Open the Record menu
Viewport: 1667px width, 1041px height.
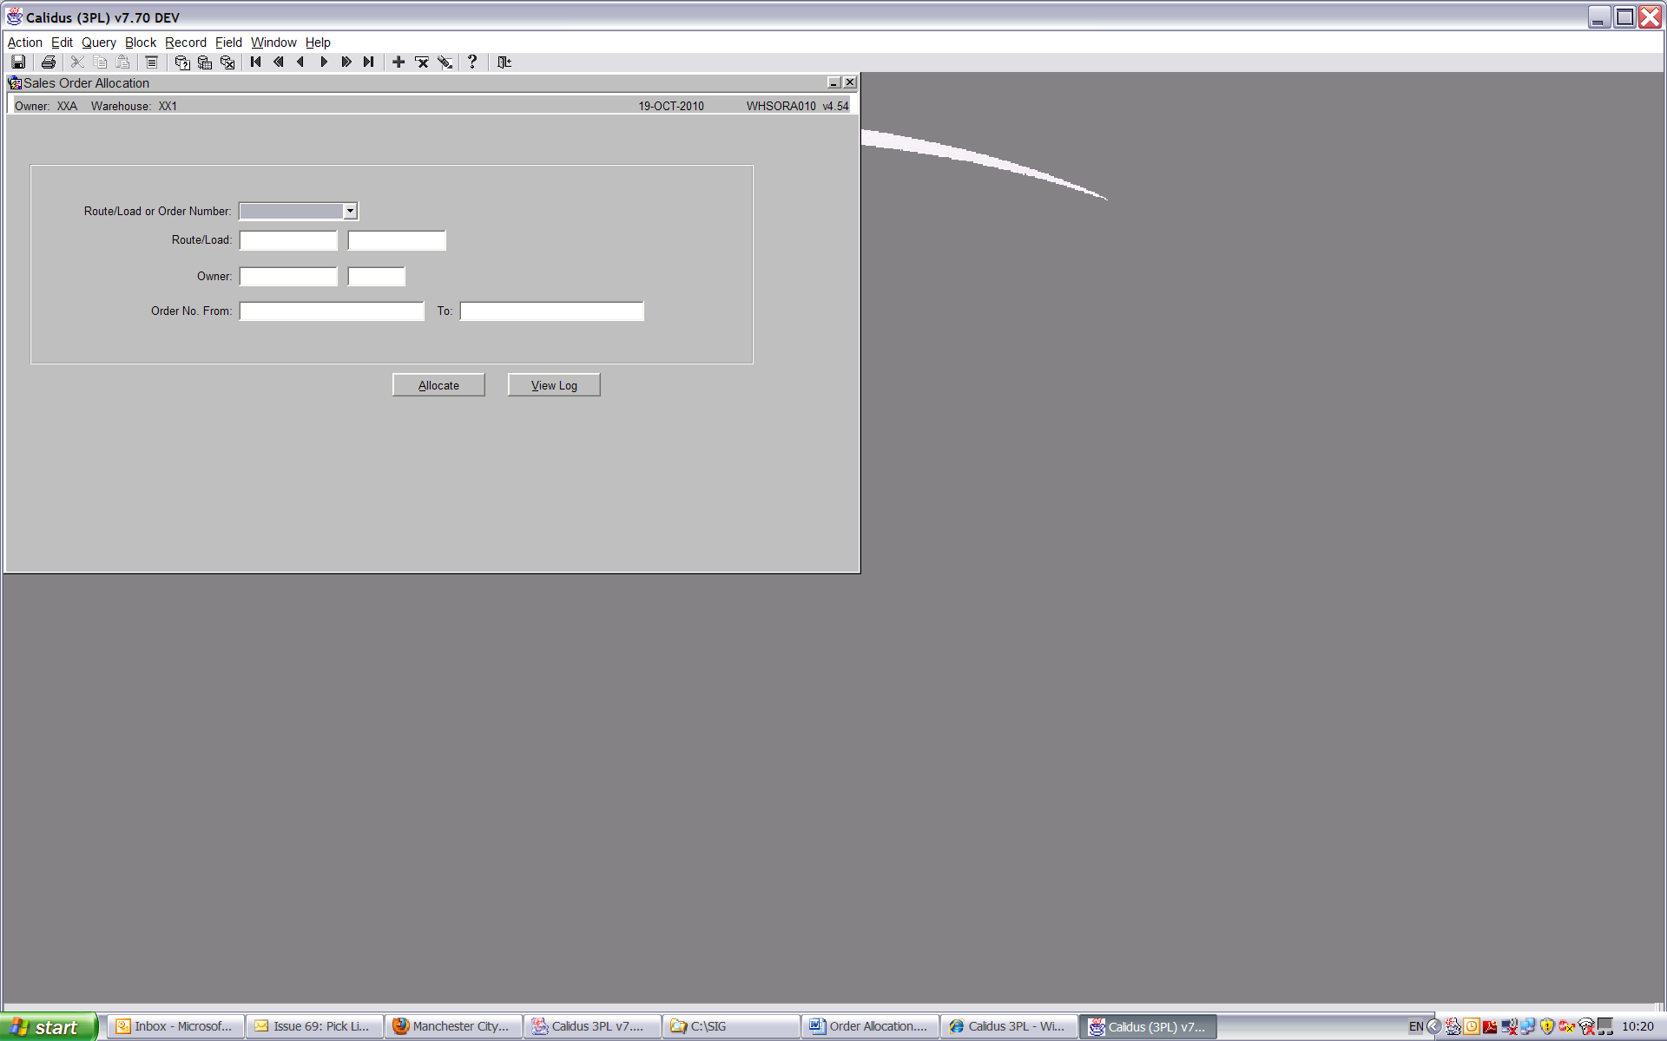pos(186,43)
